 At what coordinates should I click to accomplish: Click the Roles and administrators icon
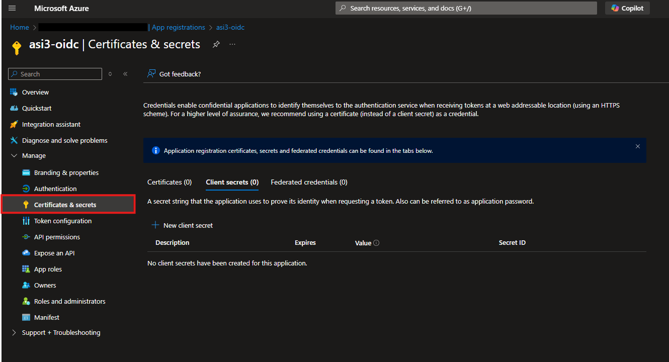pyautogui.click(x=26, y=301)
